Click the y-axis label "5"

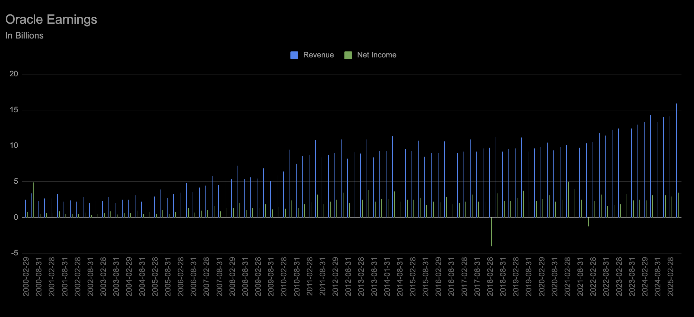click(16, 182)
